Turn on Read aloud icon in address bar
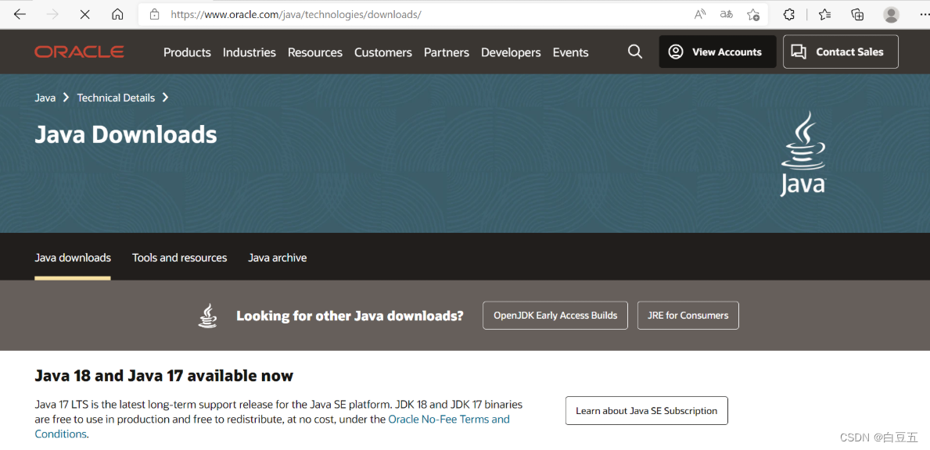The height and width of the screenshot is (450, 930). coord(700,14)
